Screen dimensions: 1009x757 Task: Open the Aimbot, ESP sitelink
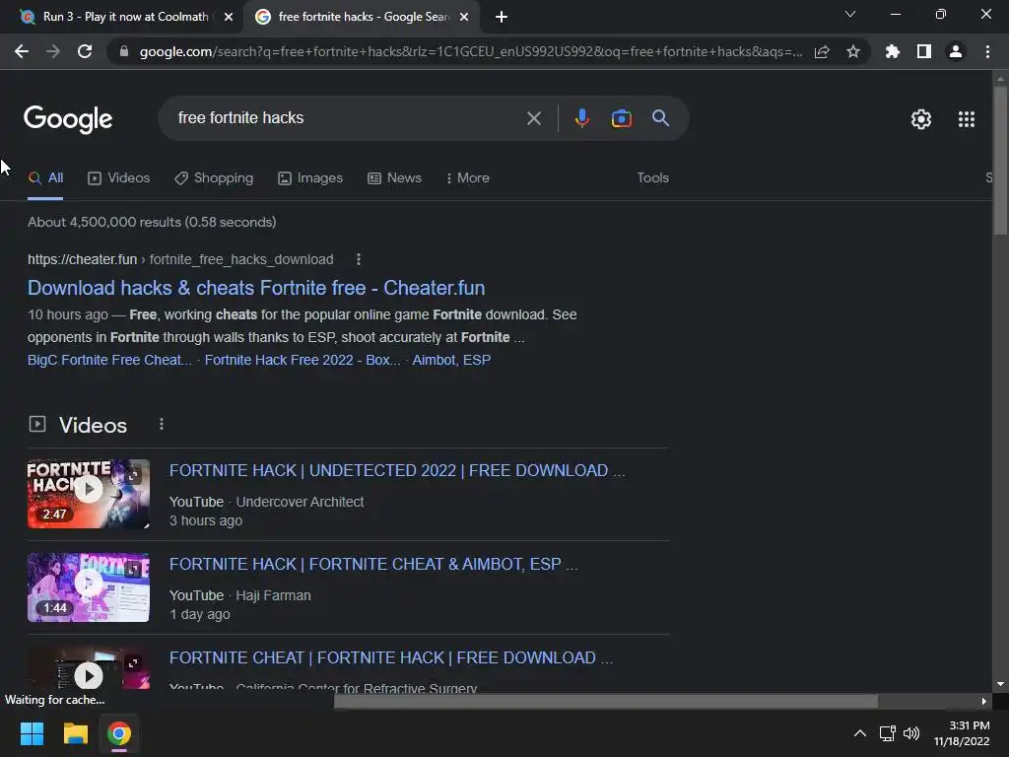coord(451,360)
